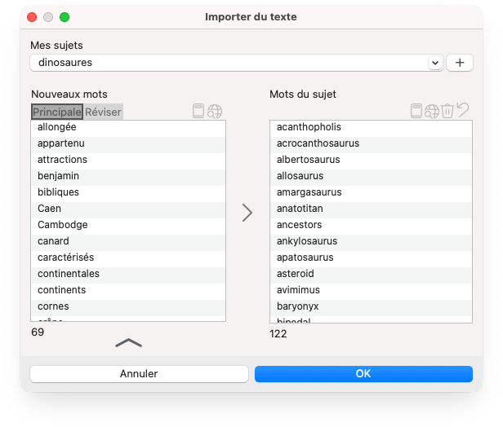This screenshot has width=503, height=427.
Task: Click the web search icon above Mots du sujet list
Action: [432, 112]
